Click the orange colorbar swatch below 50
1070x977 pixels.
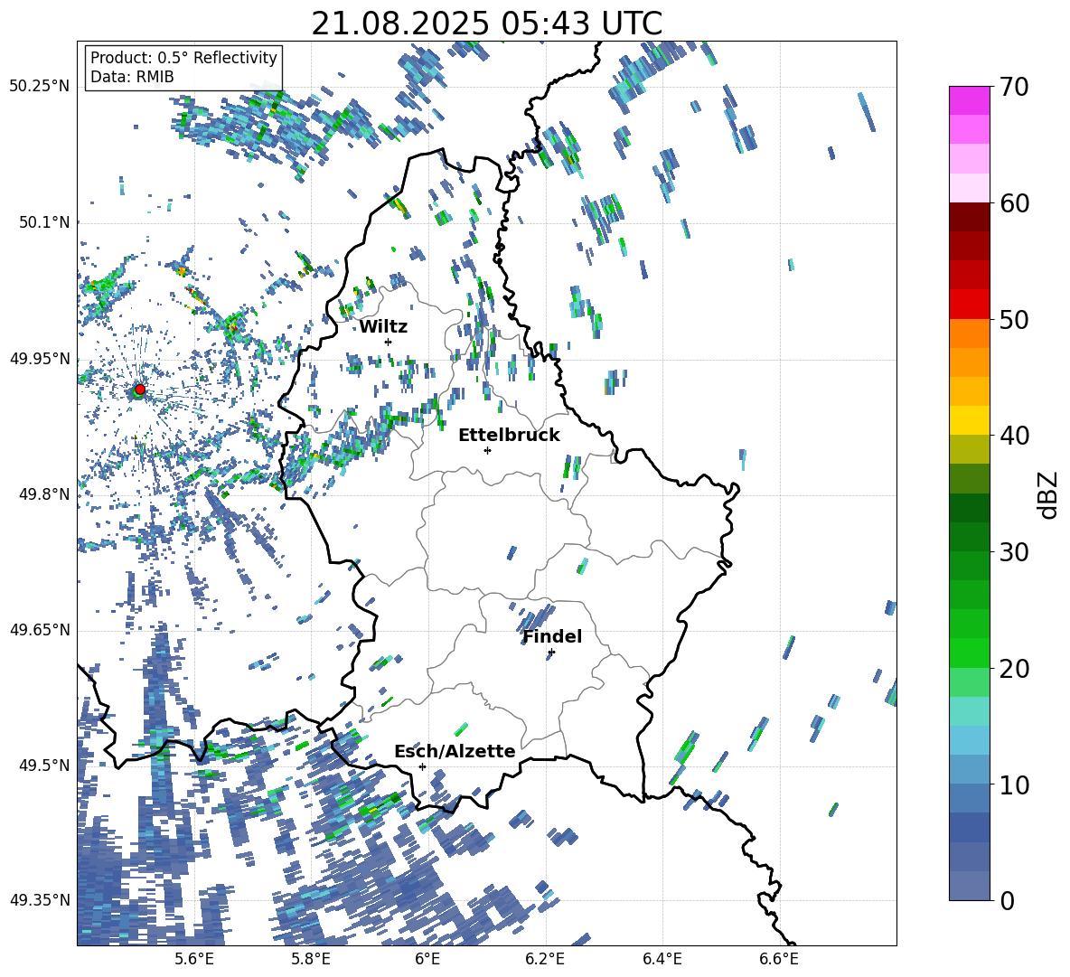tap(970, 333)
